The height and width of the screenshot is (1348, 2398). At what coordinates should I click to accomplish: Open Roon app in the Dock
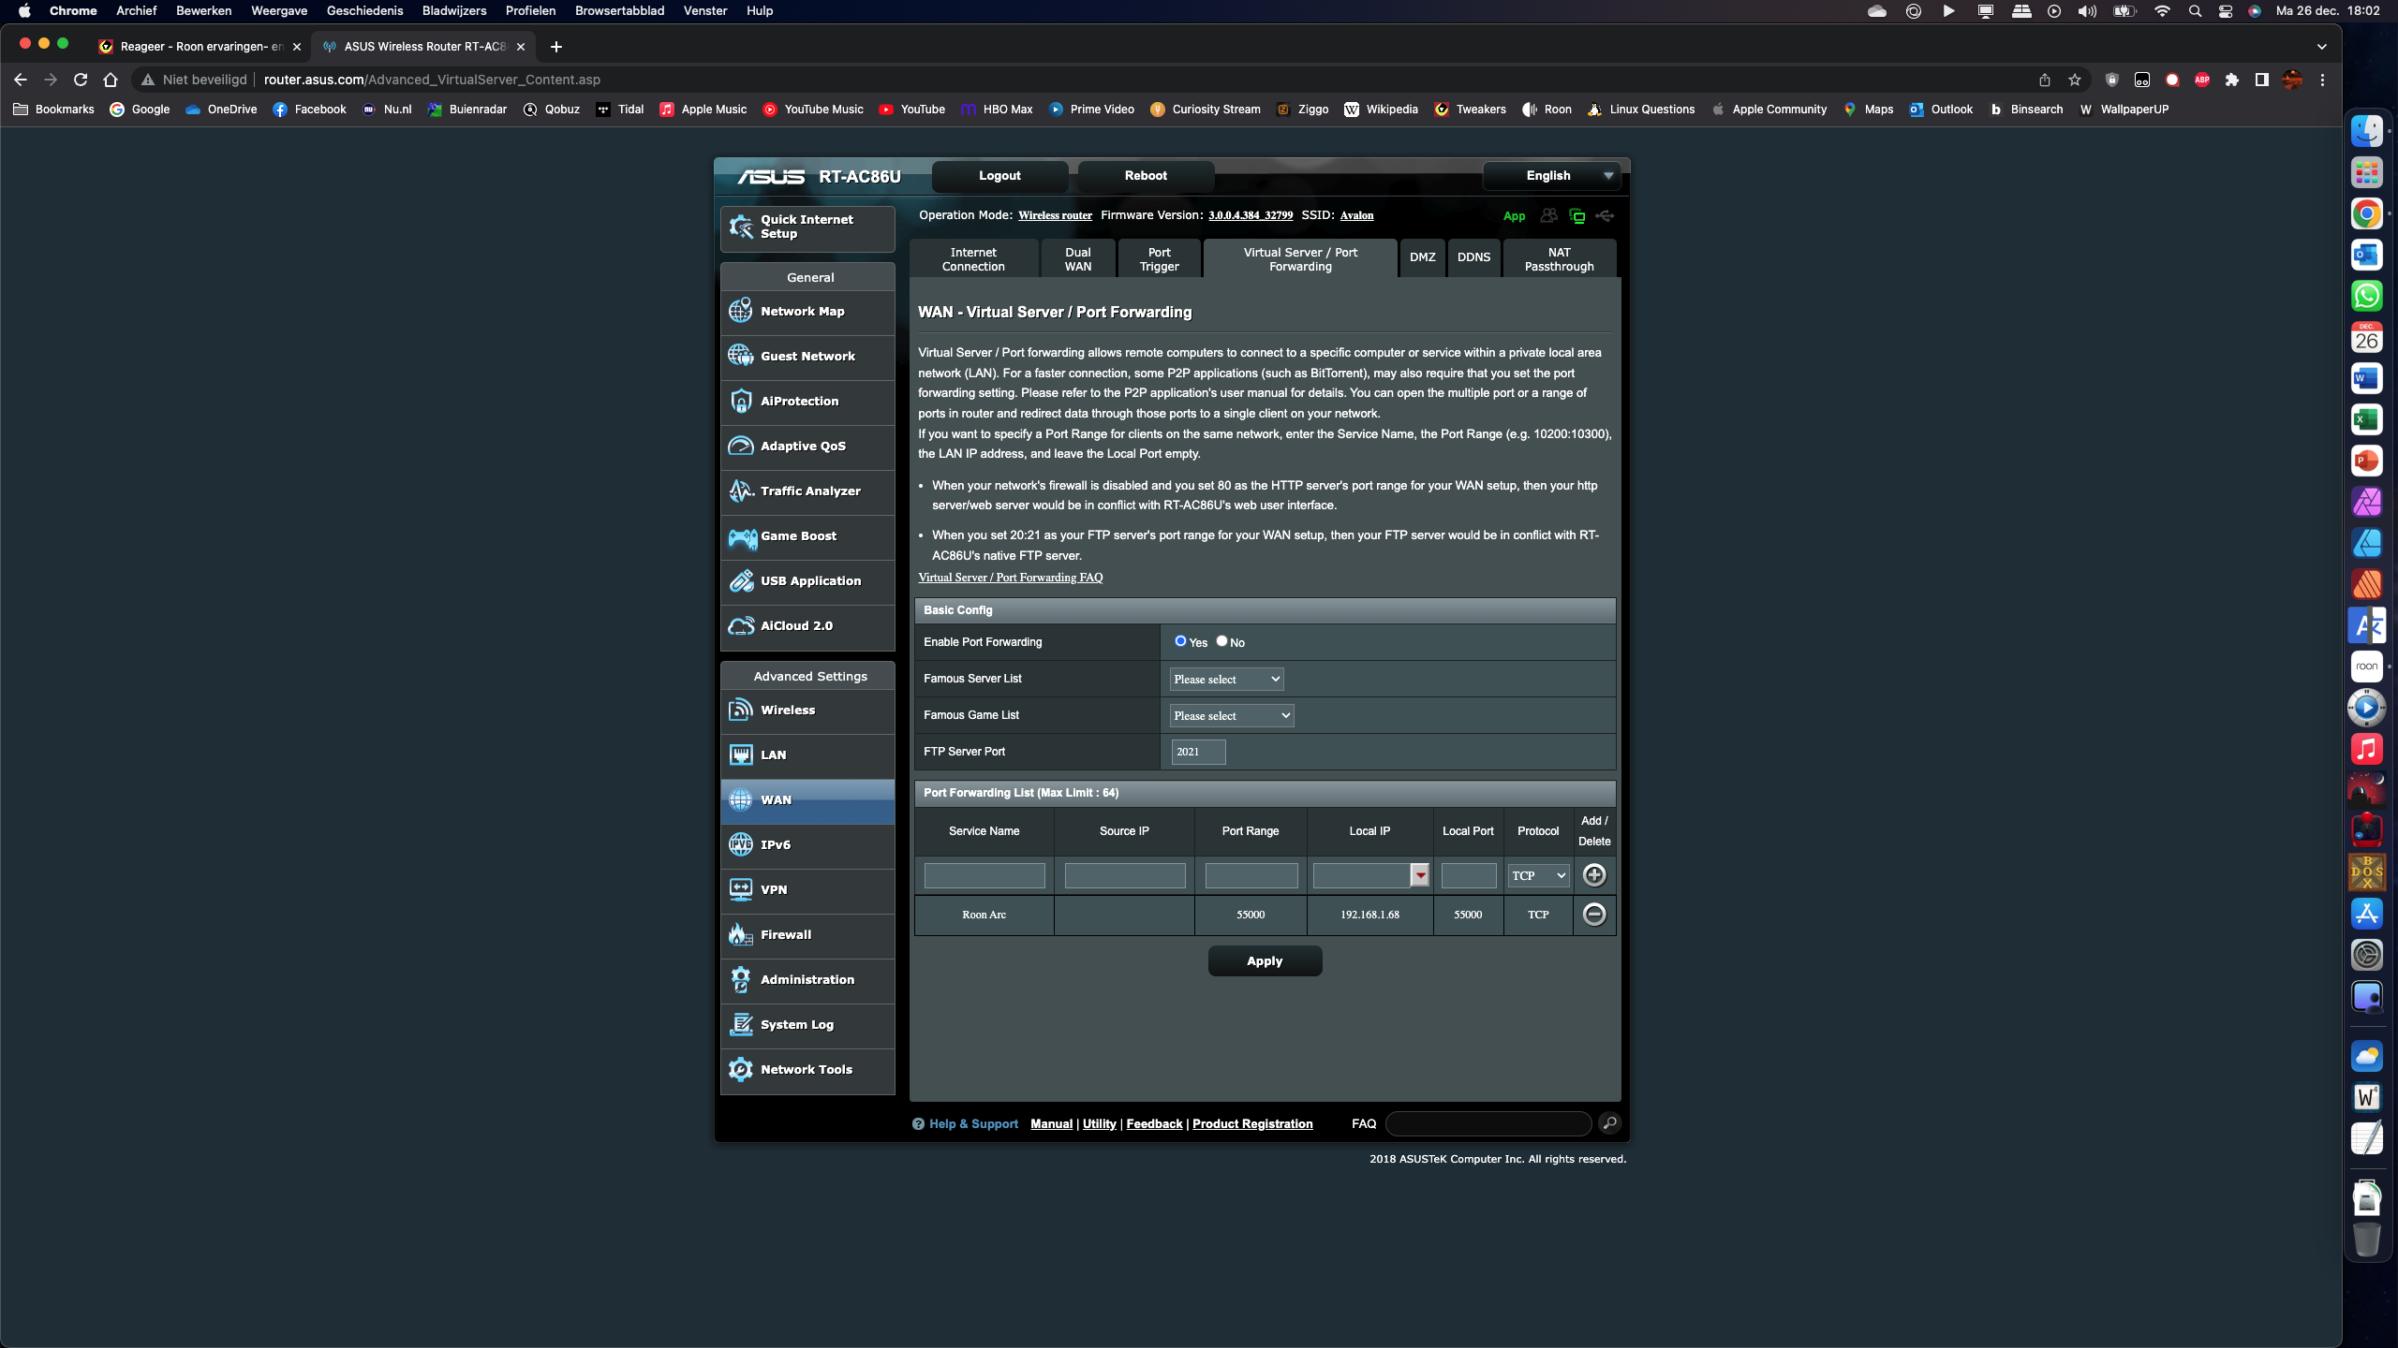pyautogui.click(x=2366, y=667)
